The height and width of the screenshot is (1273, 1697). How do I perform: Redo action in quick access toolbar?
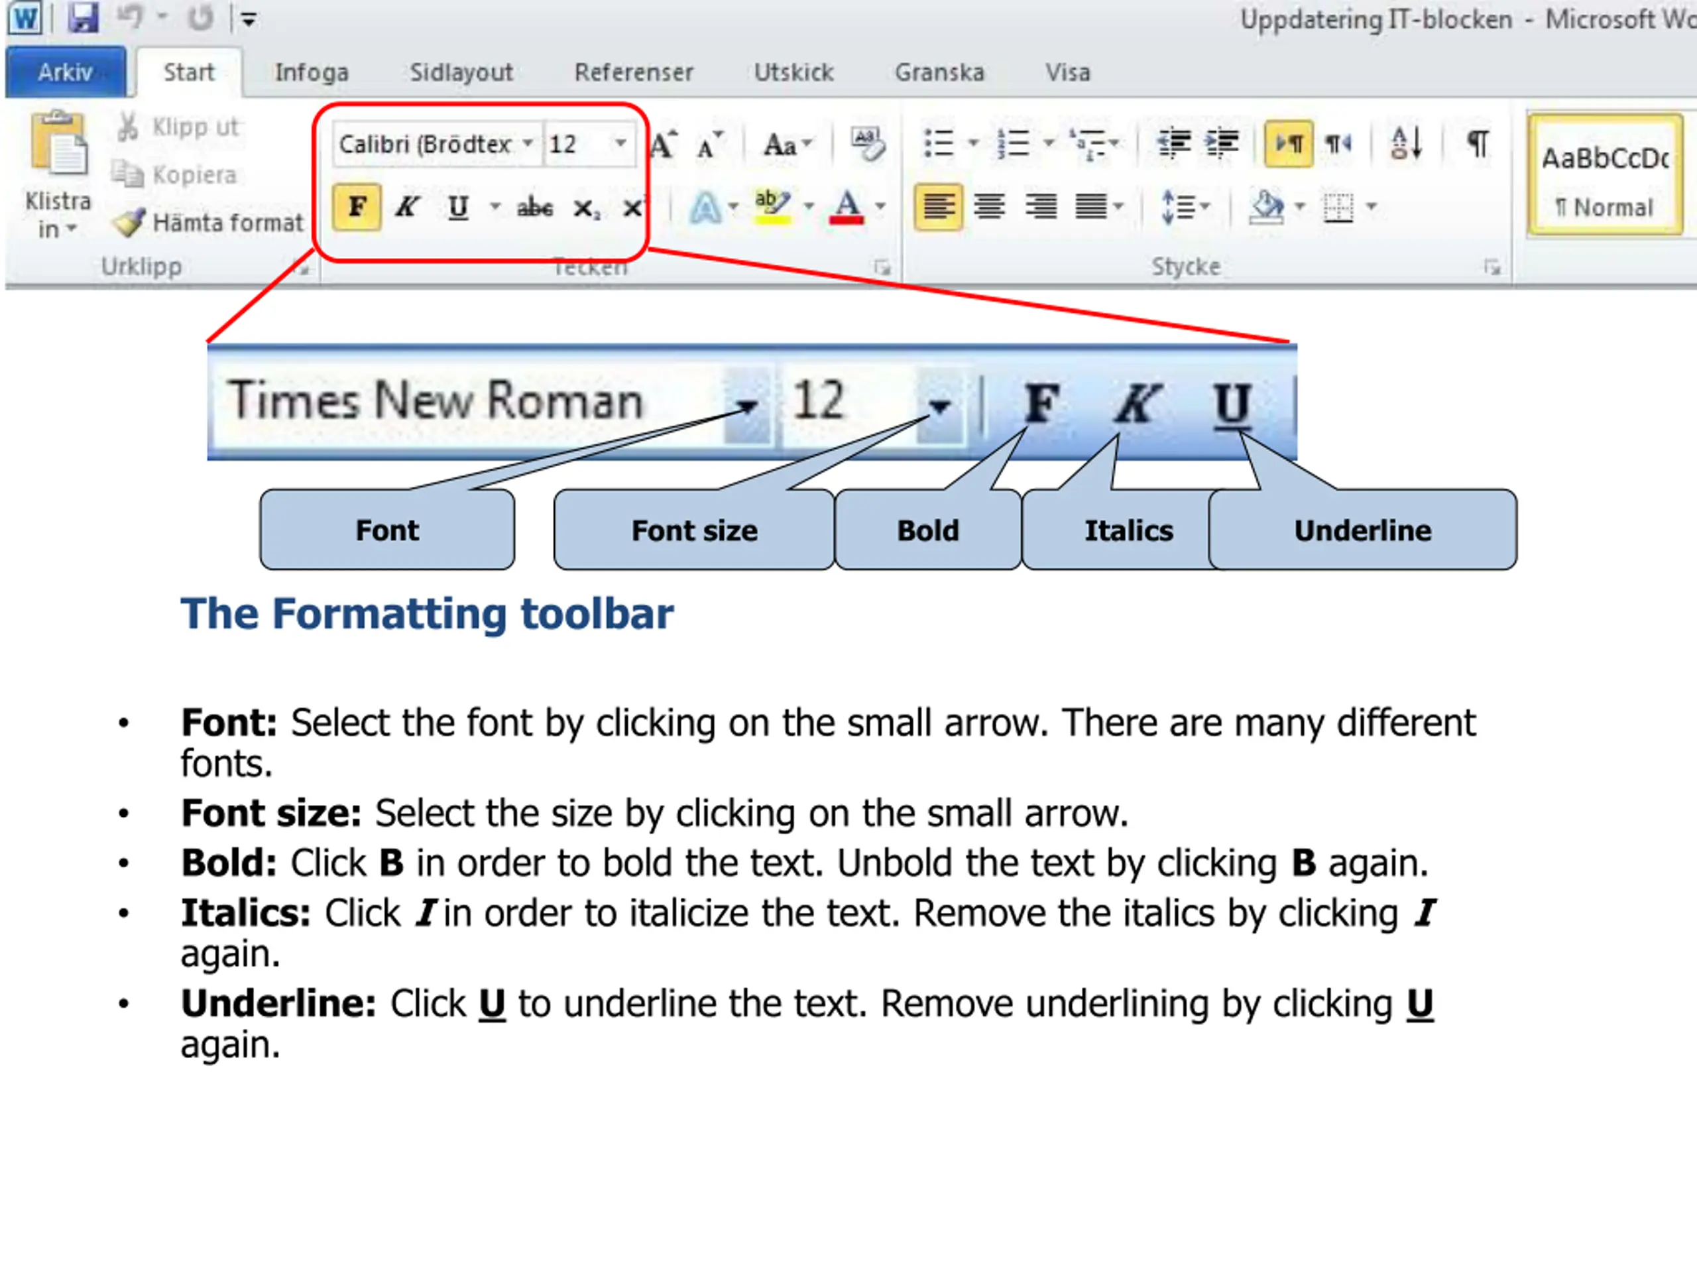[201, 18]
